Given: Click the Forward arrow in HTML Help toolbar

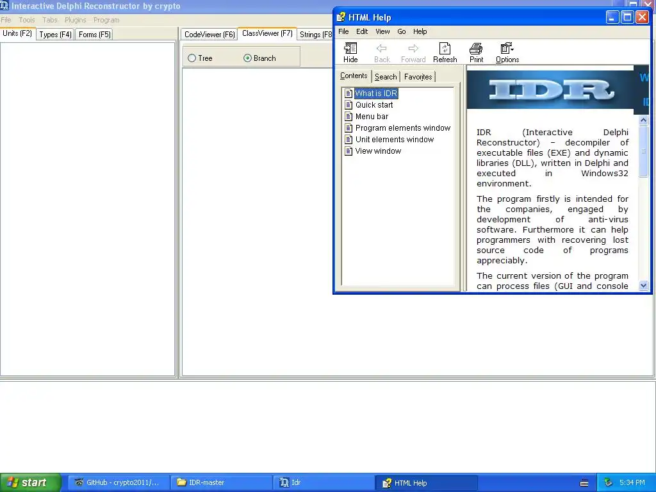Looking at the screenshot, I should click(413, 53).
